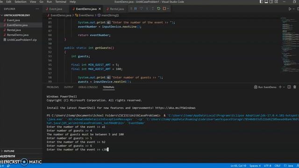
Task: Restart the debug session
Action: tap(158, 8)
